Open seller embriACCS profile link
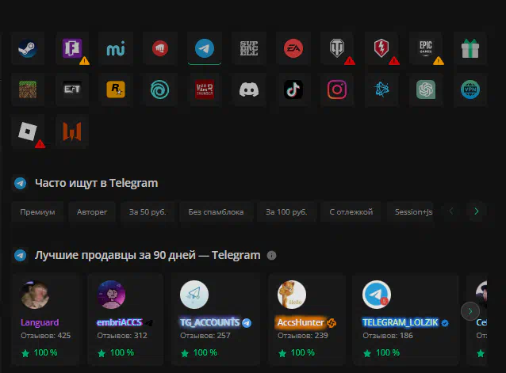The height and width of the screenshot is (373, 506). 120,322
